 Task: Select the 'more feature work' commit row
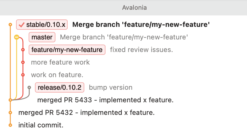pyautogui.click(x=60, y=62)
